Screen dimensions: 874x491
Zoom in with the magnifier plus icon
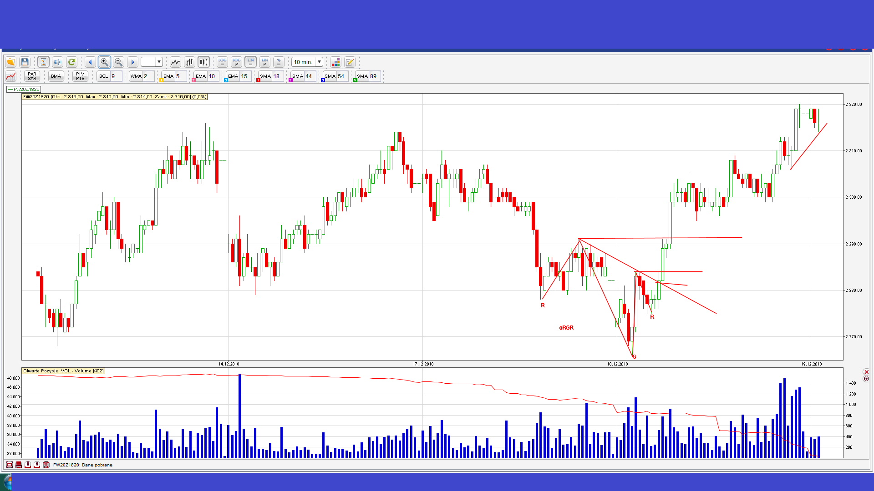(x=104, y=62)
